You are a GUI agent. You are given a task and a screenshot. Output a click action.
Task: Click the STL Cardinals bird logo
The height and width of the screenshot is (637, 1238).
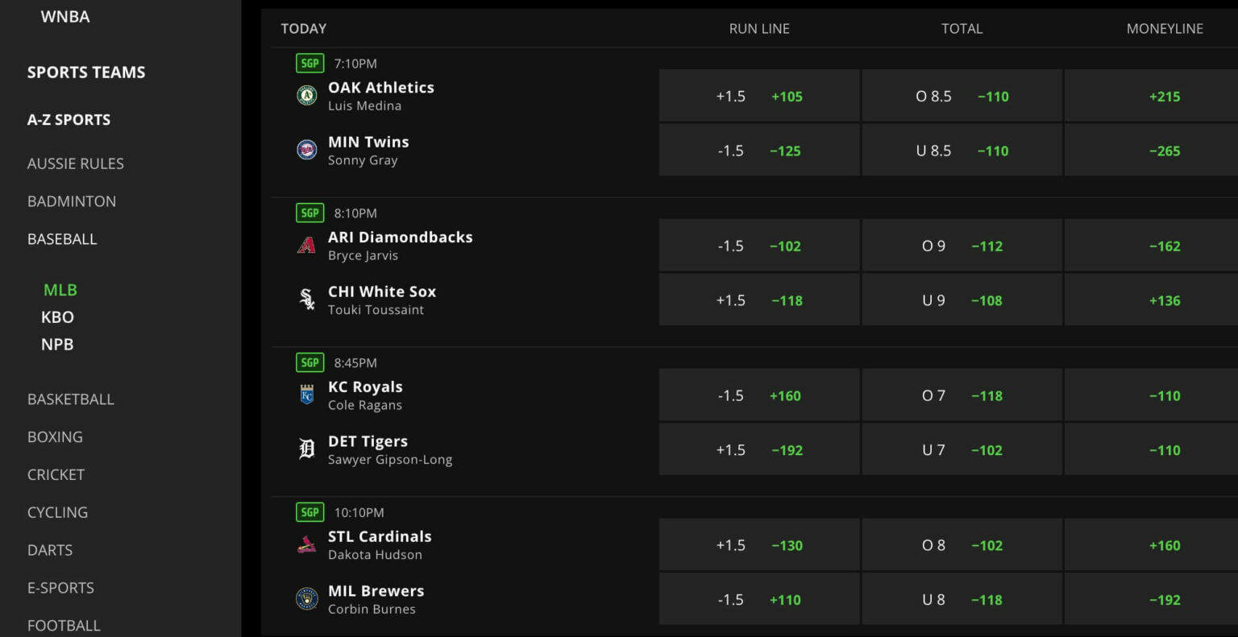pos(306,545)
